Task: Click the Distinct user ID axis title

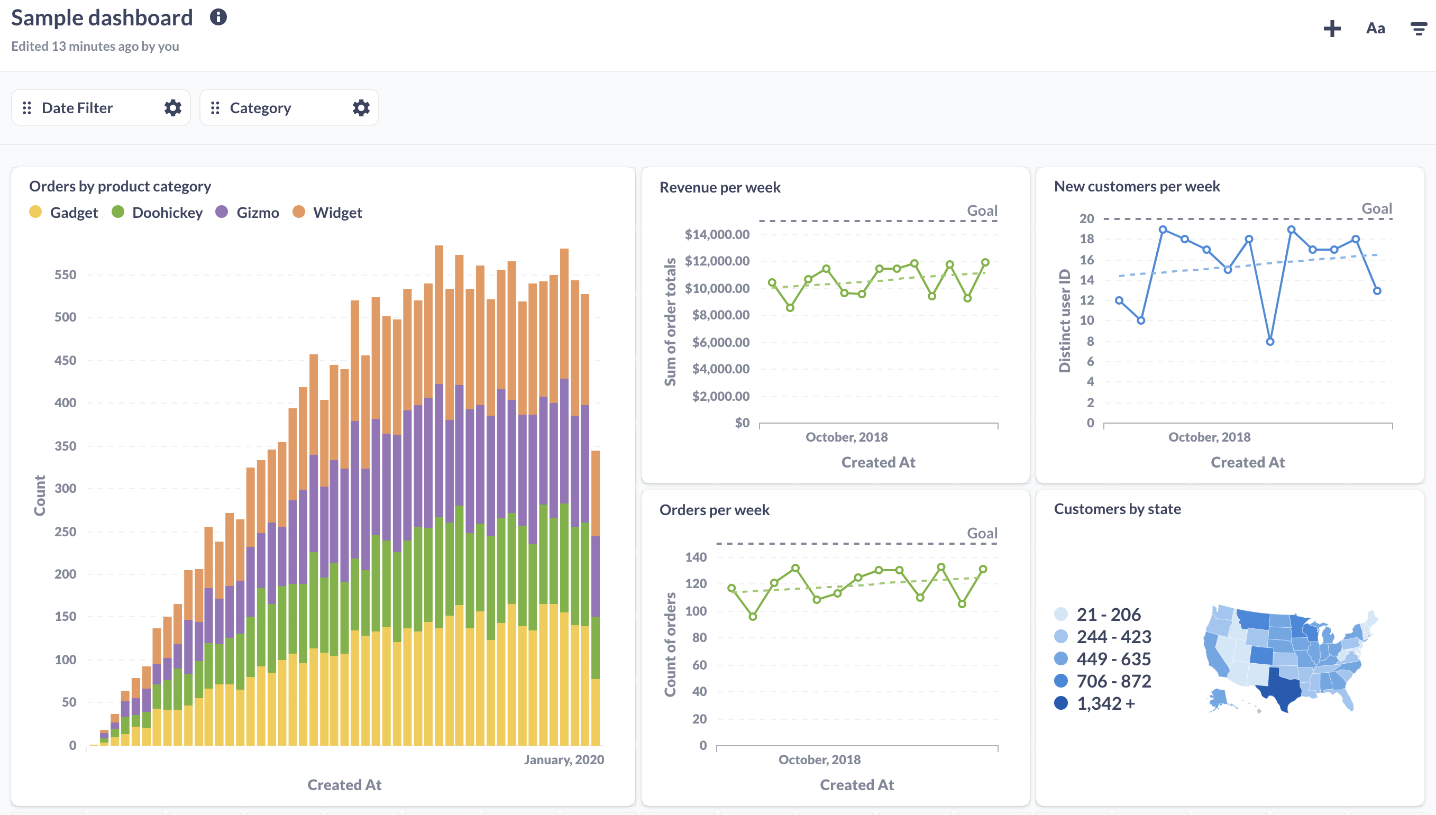Action: click(1064, 320)
